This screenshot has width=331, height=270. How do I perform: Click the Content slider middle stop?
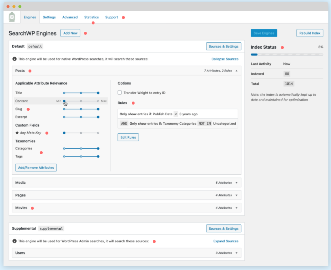(x=81, y=101)
